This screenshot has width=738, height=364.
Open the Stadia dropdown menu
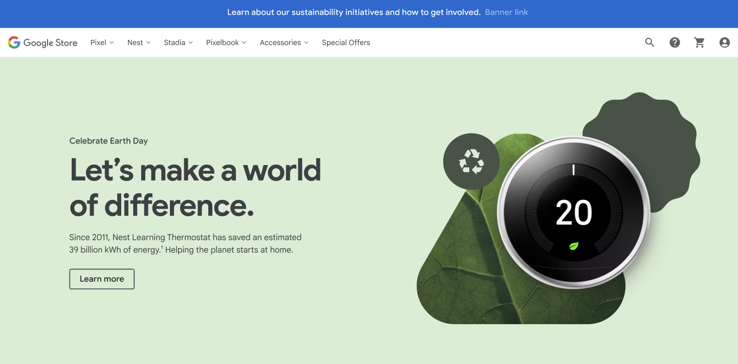point(179,42)
